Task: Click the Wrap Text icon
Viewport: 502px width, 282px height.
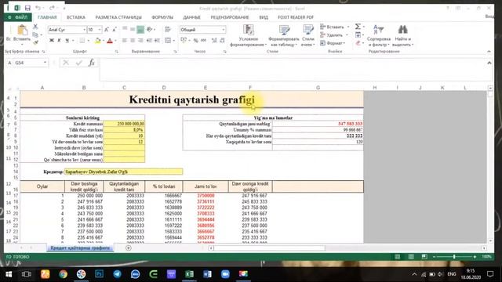Action: 167,30
